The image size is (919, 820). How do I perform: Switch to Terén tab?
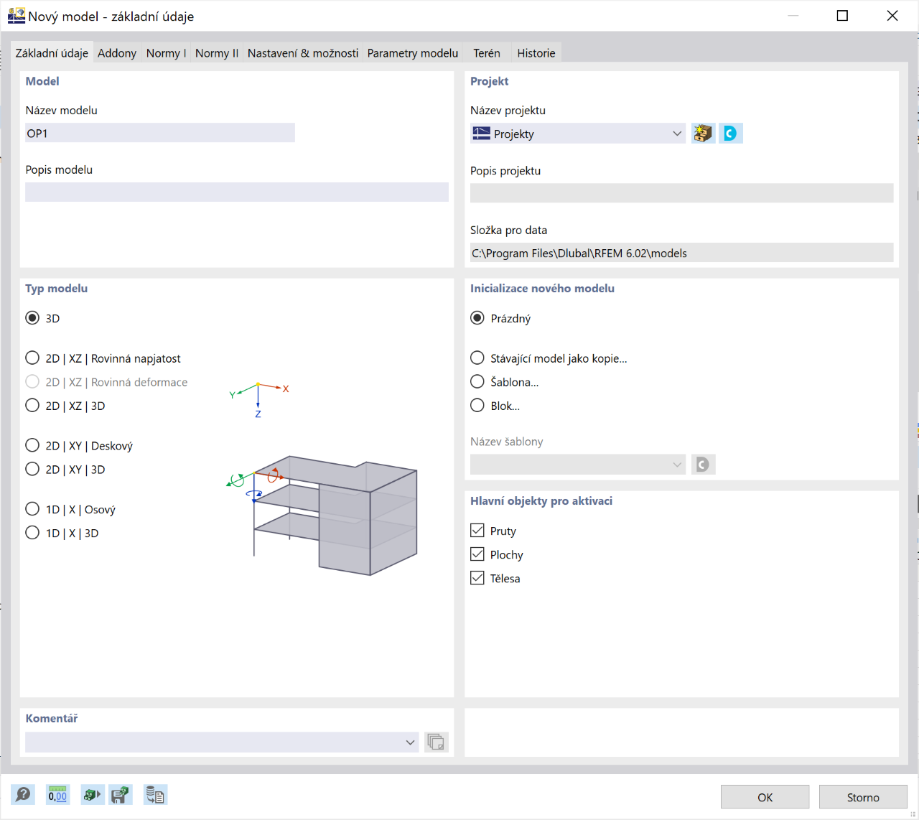[487, 53]
